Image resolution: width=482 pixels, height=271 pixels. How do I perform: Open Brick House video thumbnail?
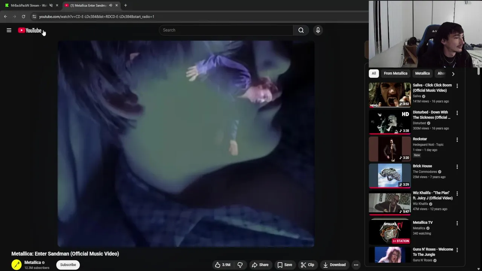point(390,176)
